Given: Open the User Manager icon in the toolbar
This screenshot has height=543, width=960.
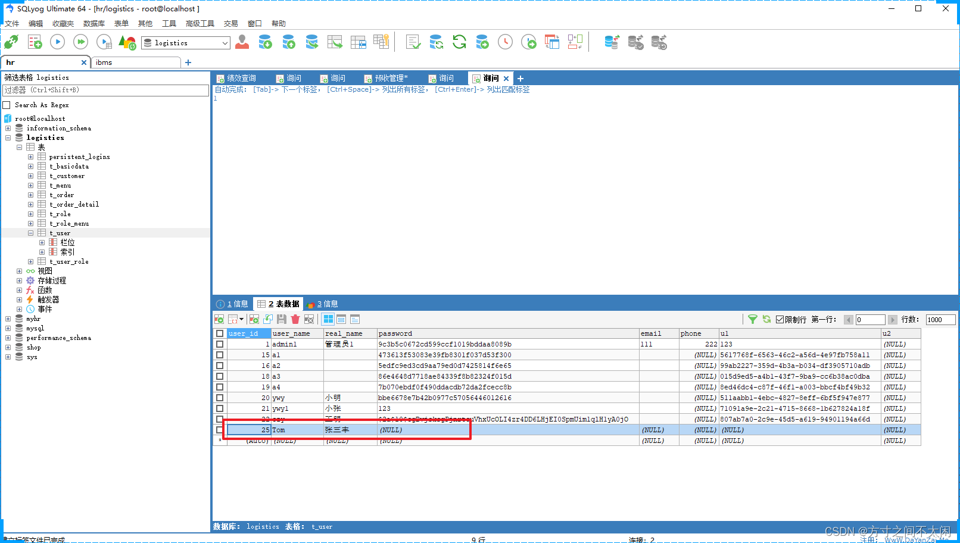Looking at the screenshot, I should pyautogui.click(x=242, y=42).
